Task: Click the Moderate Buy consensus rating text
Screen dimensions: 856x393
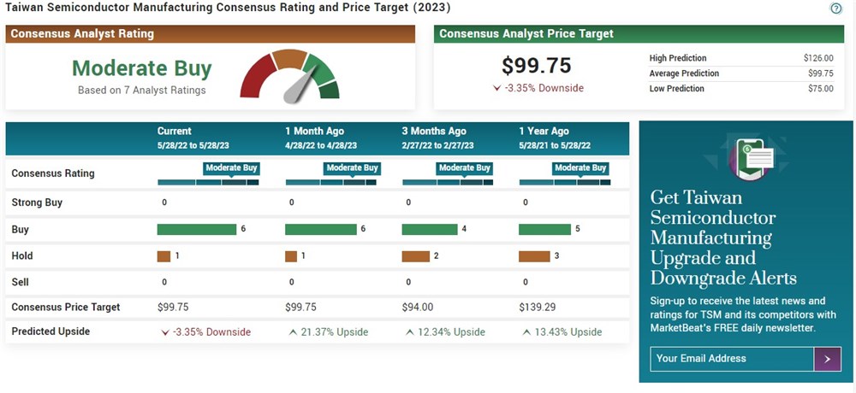Action: tap(141, 68)
